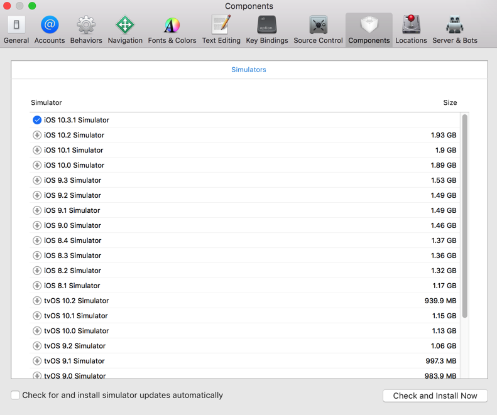Download the tvOS 10.1 Simulator
Viewport: 497px width, 415px height.
point(37,316)
